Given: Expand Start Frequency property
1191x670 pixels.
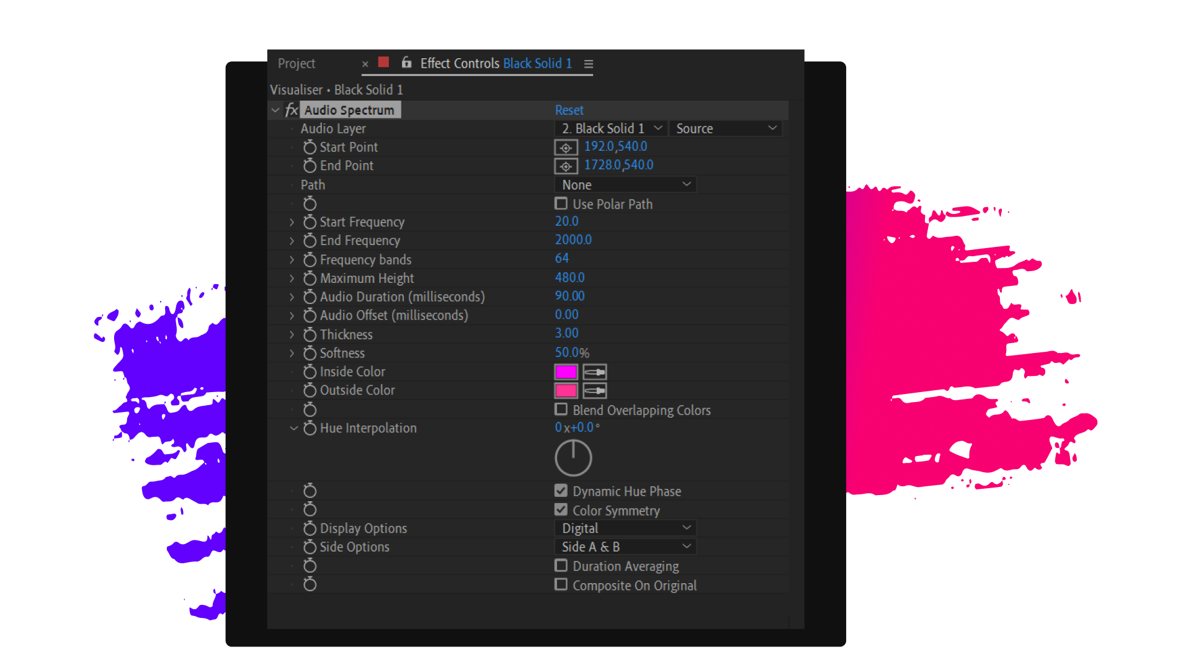Looking at the screenshot, I should [292, 222].
